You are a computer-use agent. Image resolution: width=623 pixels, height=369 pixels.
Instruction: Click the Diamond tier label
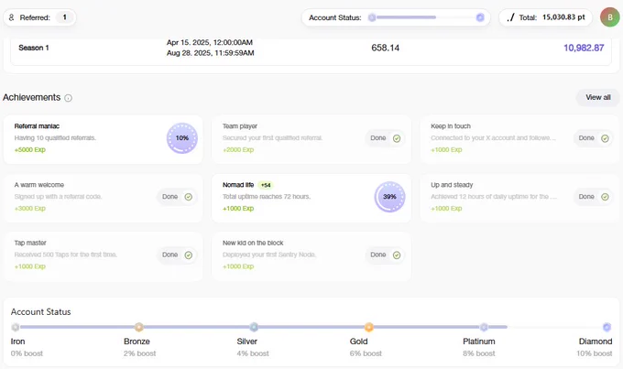(x=596, y=342)
